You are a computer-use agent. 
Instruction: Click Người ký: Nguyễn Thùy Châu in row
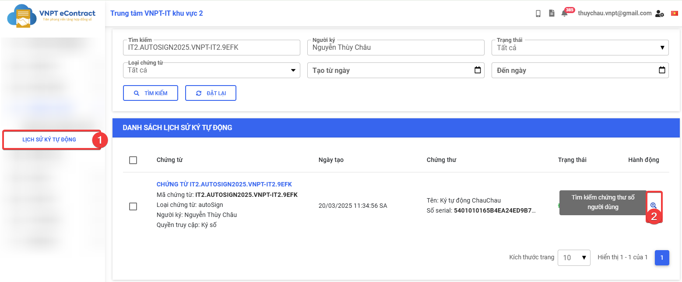[197, 215]
